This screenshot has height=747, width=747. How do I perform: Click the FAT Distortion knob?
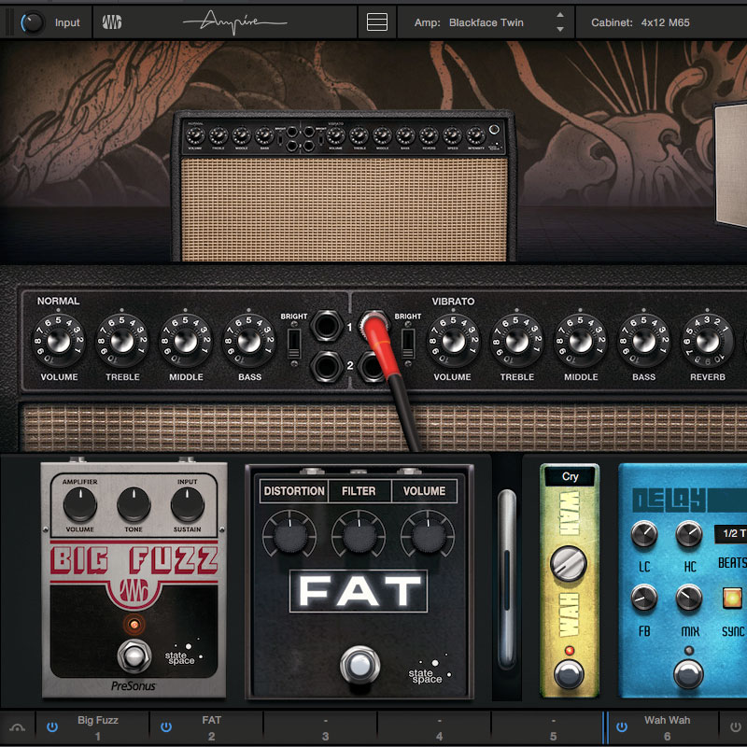(289, 535)
